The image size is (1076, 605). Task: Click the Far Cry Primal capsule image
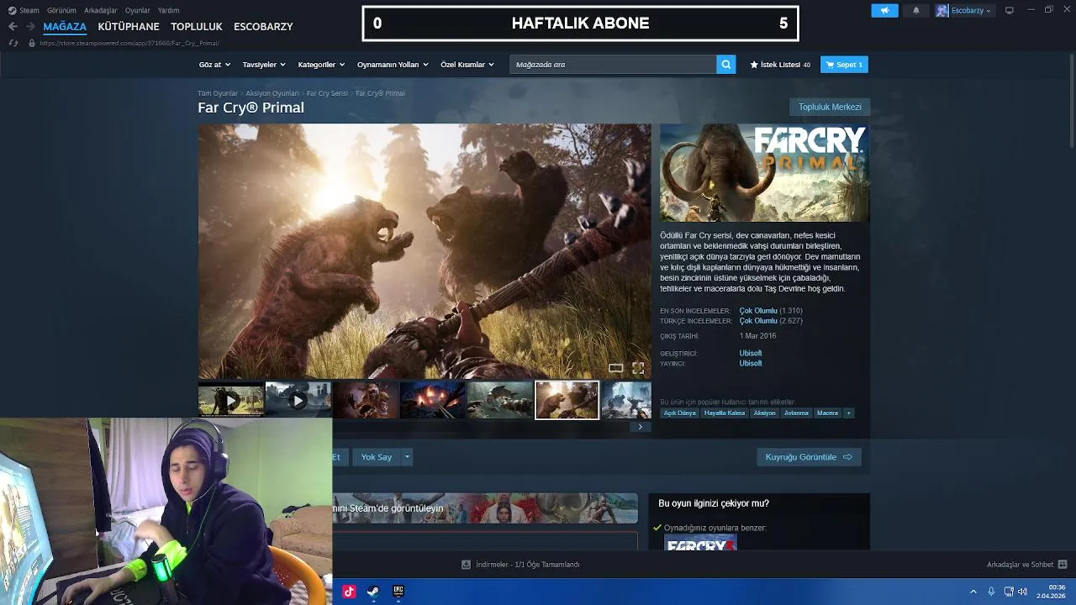click(x=764, y=173)
